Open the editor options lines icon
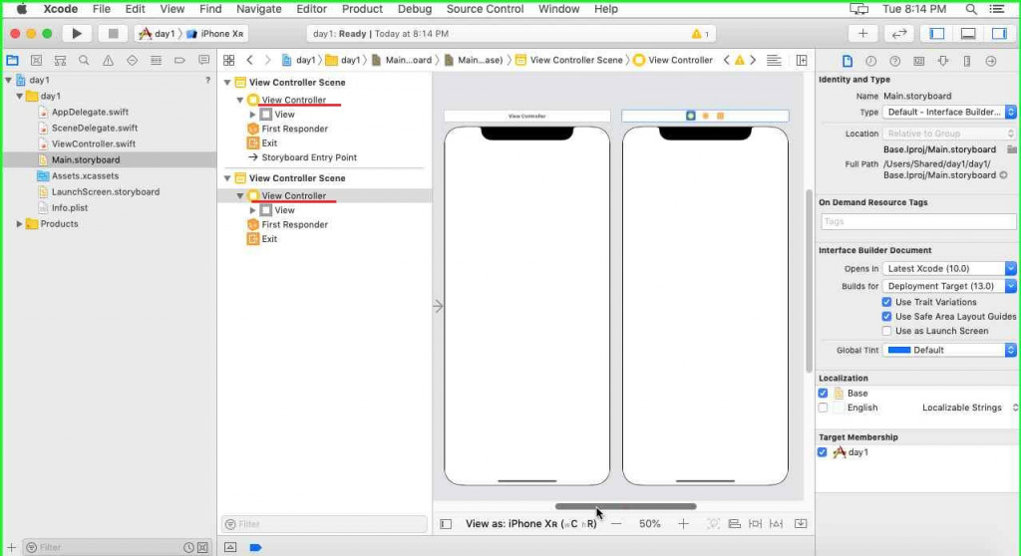This screenshot has width=1021, height=556. 774,60
